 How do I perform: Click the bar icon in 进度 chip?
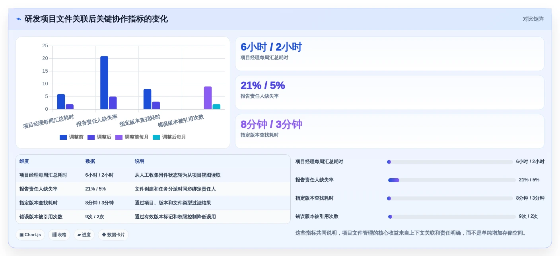click(x=79, y=235)
